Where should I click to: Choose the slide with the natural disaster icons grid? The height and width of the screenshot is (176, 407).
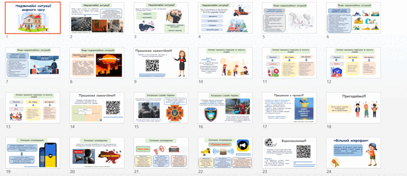pyautogui.click(x=354, y=18)
